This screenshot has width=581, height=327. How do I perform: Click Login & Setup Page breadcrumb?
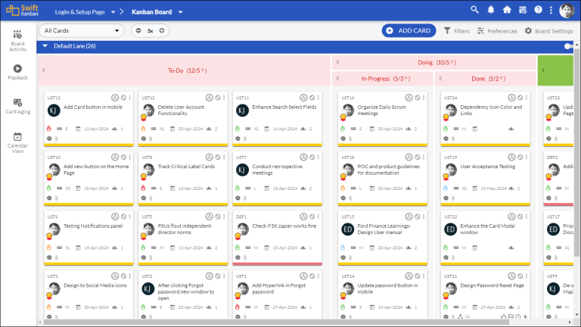[x=79, y=12]
